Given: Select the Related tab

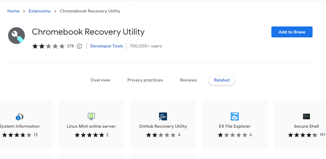Looking at the screenshot, I should point(222,80).
